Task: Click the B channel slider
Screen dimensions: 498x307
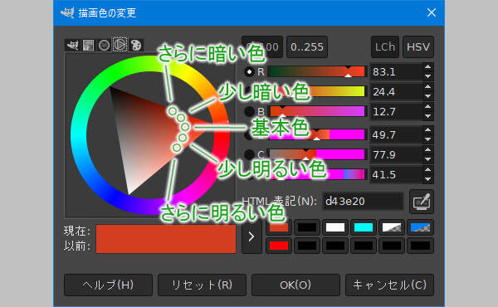Action: point(317,111)
